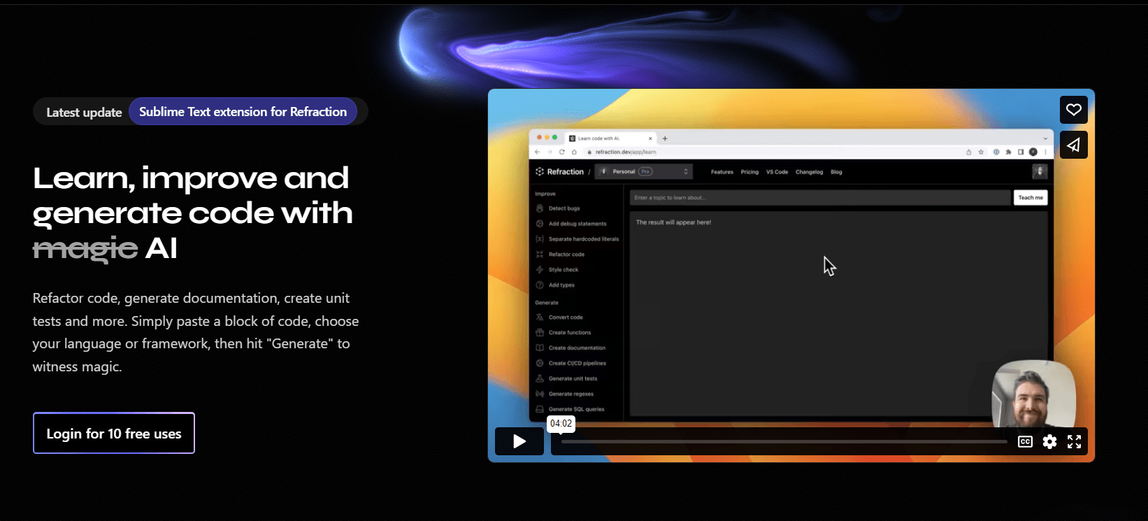Select Add types in the video sidebar
The height and width of the screenshot is (521, 1148).
tap(561, 285)
